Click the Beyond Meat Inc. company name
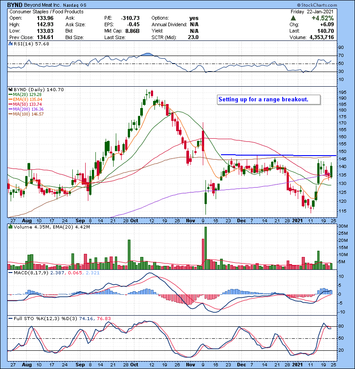 (43, 5)
